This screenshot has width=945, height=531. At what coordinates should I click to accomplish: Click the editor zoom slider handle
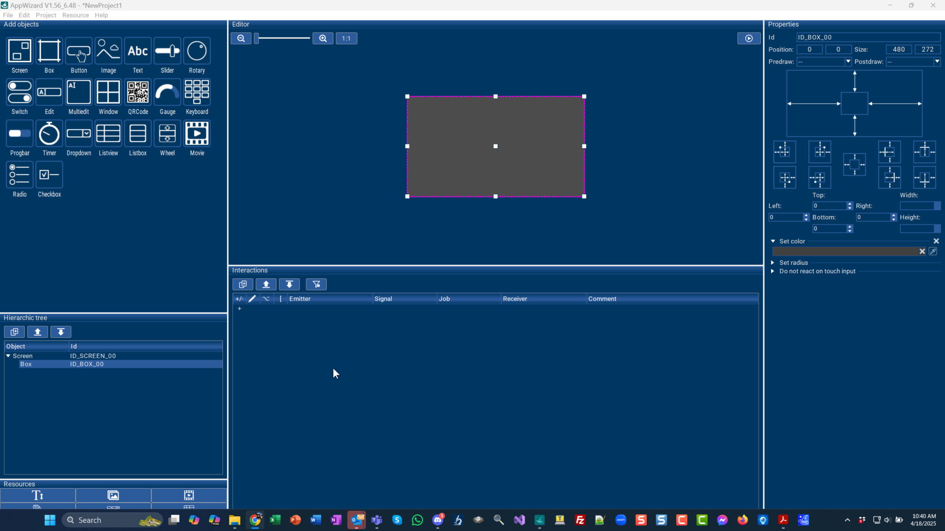point(257,38)
